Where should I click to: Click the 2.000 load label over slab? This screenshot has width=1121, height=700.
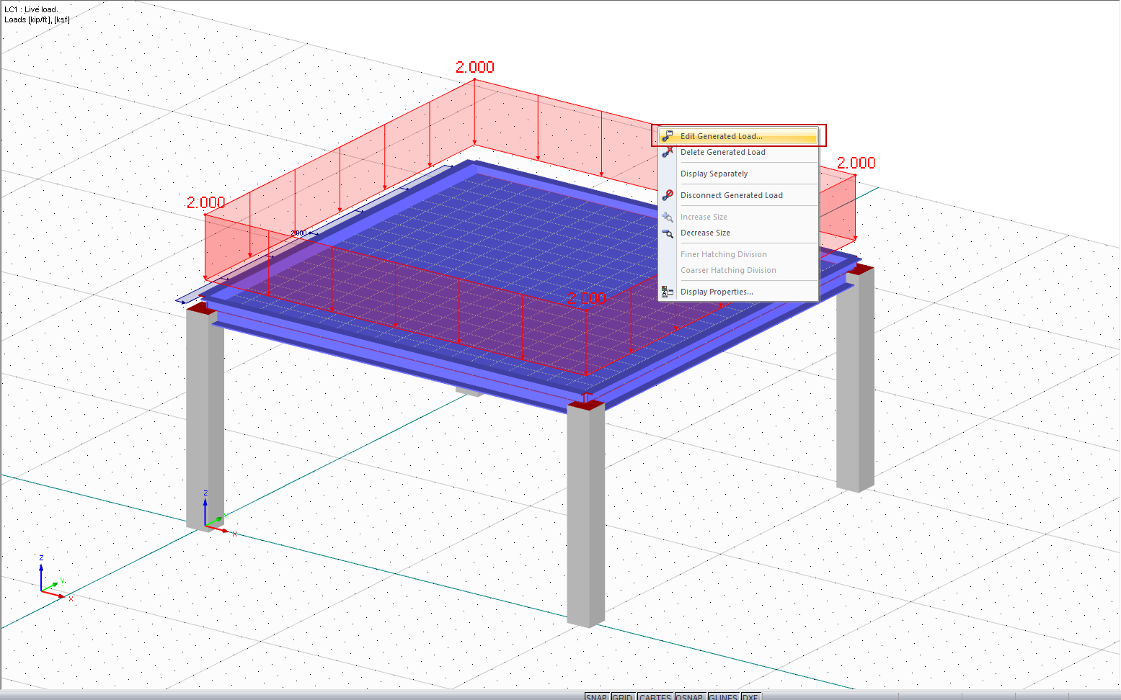(x=586, y=297)
